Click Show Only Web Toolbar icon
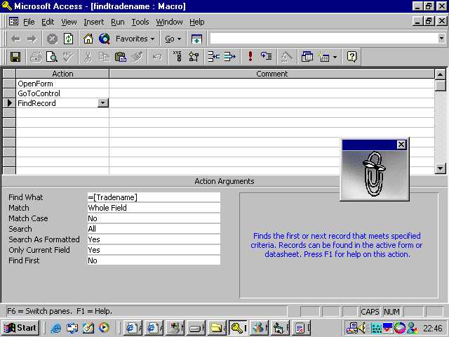 [196, 39]
